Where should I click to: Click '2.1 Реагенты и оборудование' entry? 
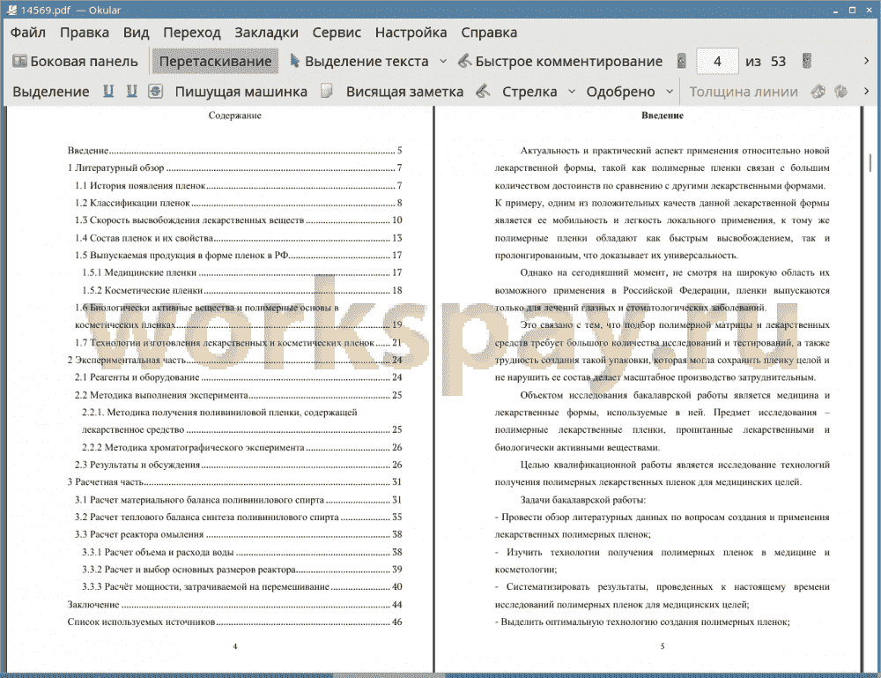tap(238, 377)
